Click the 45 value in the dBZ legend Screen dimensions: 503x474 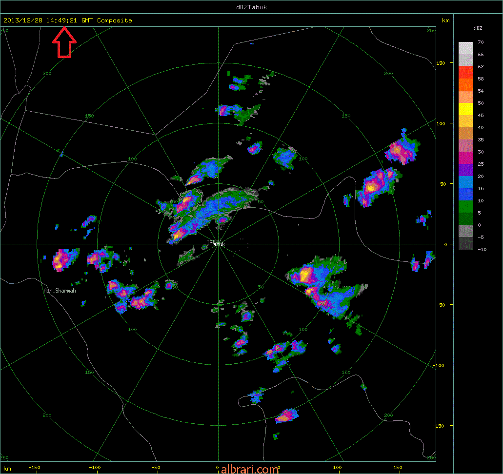[481, 115]
